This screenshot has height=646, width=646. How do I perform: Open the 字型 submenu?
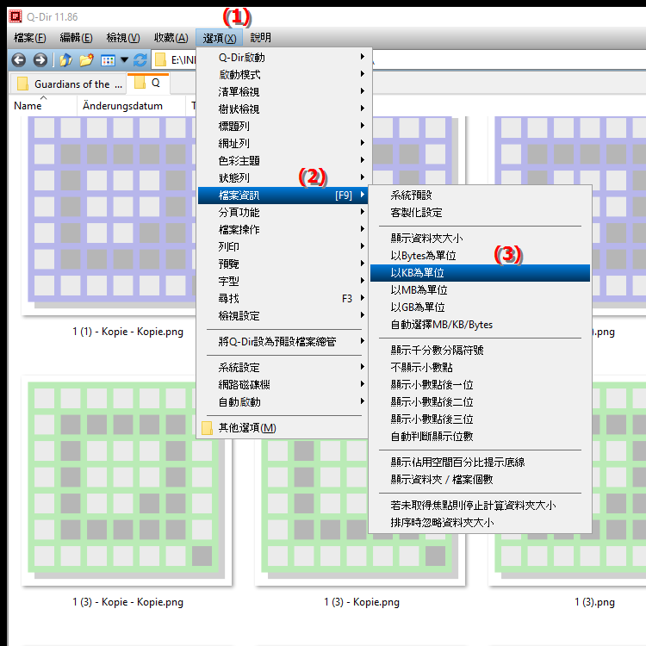coord(284,282)
